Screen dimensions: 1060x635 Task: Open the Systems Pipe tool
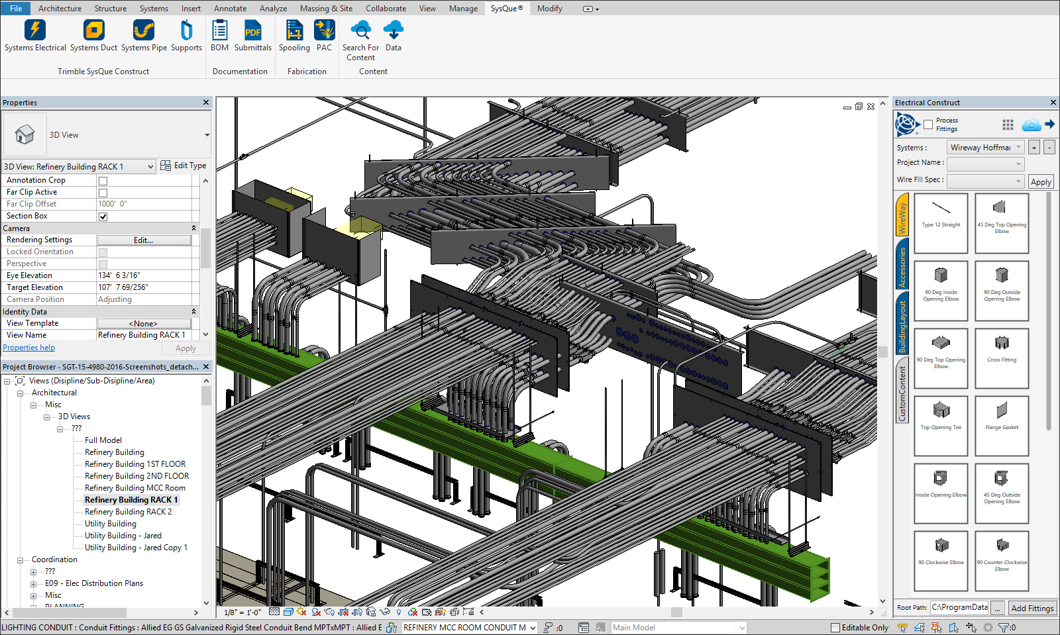pyautogui.click(x=144, y=36)
